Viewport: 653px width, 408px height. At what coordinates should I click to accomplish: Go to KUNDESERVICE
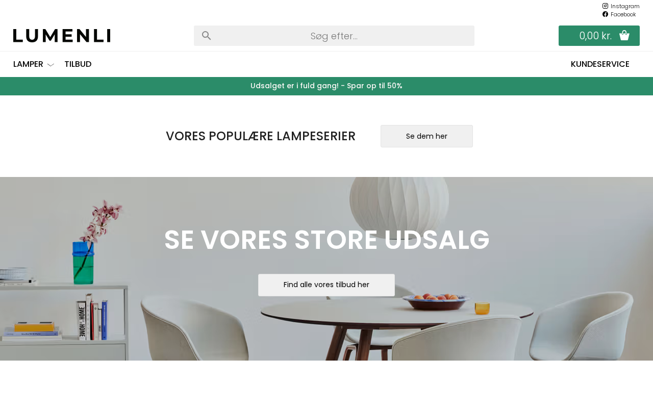coord(600,64)
